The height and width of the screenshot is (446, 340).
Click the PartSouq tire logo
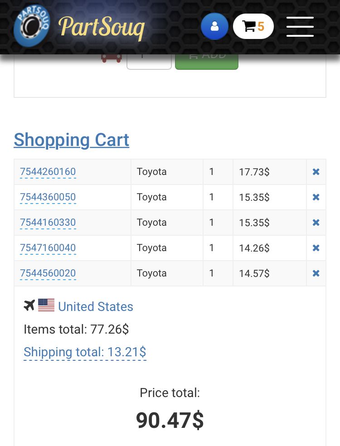[x=32, y=25]
